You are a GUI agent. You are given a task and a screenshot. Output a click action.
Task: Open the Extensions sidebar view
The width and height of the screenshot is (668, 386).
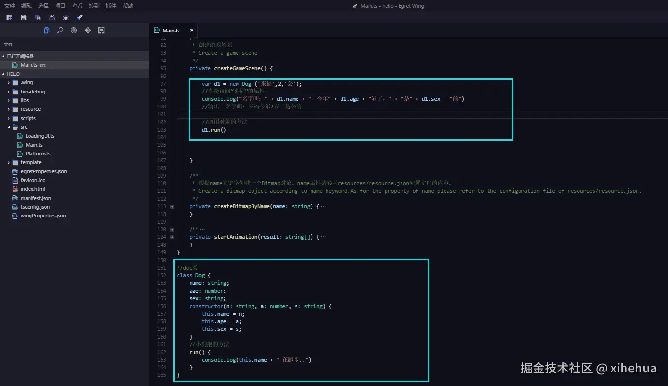(101, 31)
